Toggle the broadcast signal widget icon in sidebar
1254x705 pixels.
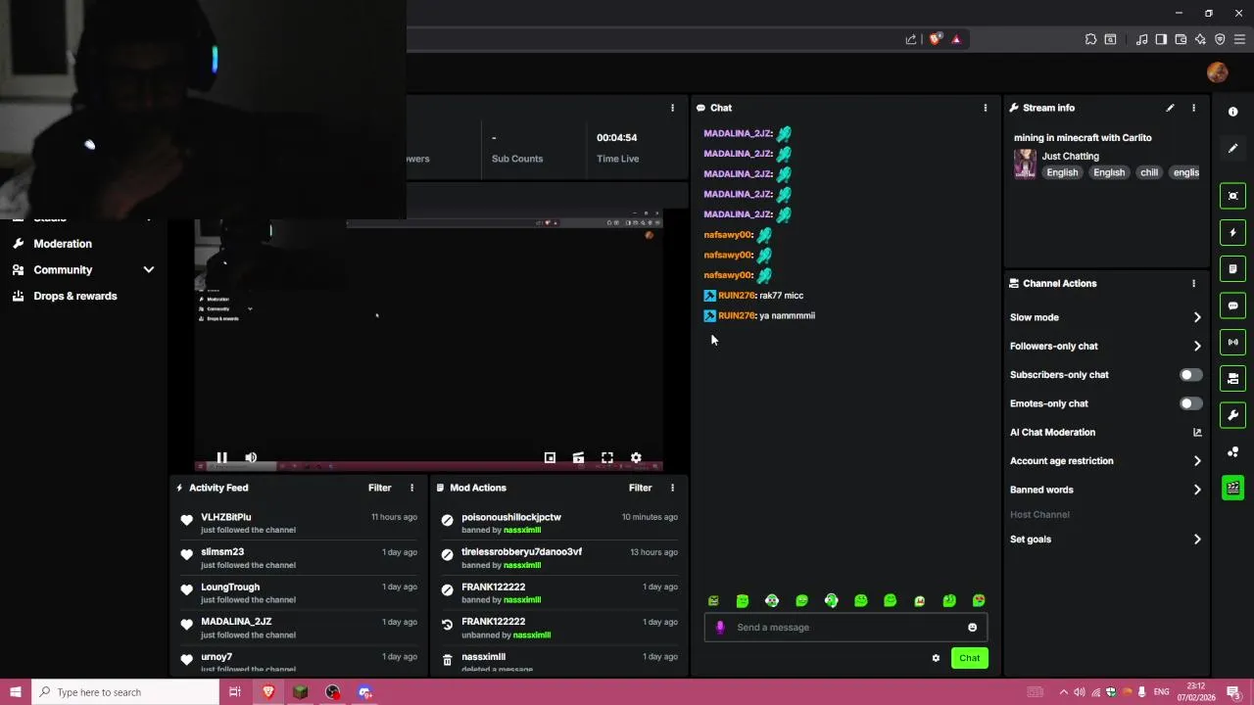coord(1232,342)
